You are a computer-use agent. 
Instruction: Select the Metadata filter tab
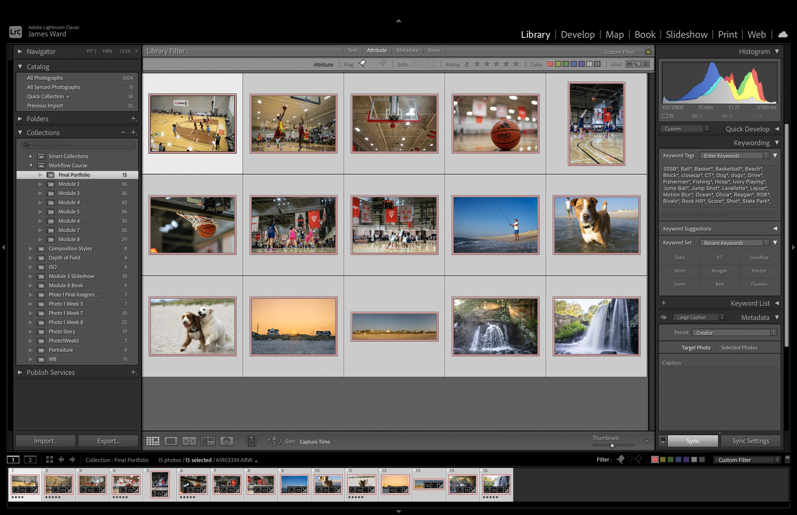tap(407, 50)
